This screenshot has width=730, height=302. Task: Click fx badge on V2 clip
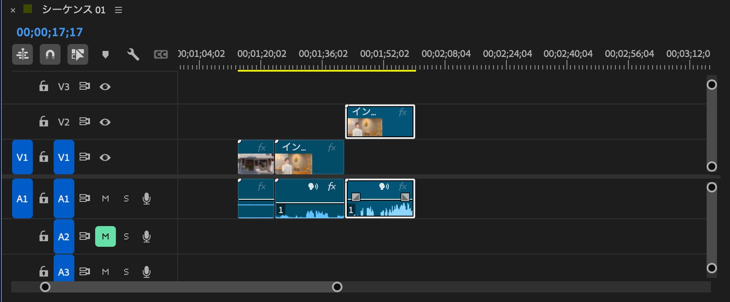(403, 113)
